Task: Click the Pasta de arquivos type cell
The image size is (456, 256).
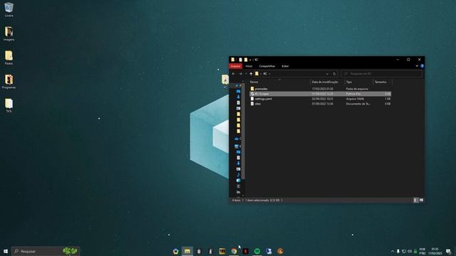Action: click(x=357, y=89)
